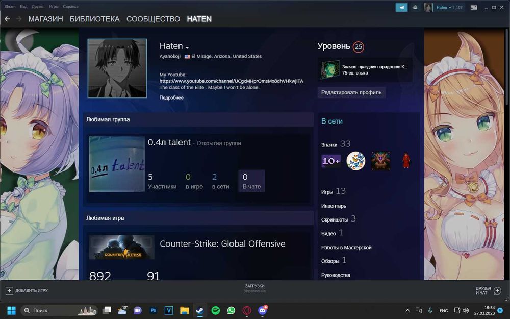Click the purple creature badge icon
Viewport: 510px width, 319px height.
pyautogui.click(x=381, y=161)
